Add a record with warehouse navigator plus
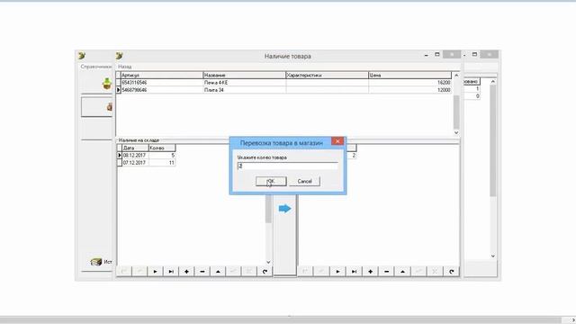The image size is (576, 324). (x=186, y=272)
